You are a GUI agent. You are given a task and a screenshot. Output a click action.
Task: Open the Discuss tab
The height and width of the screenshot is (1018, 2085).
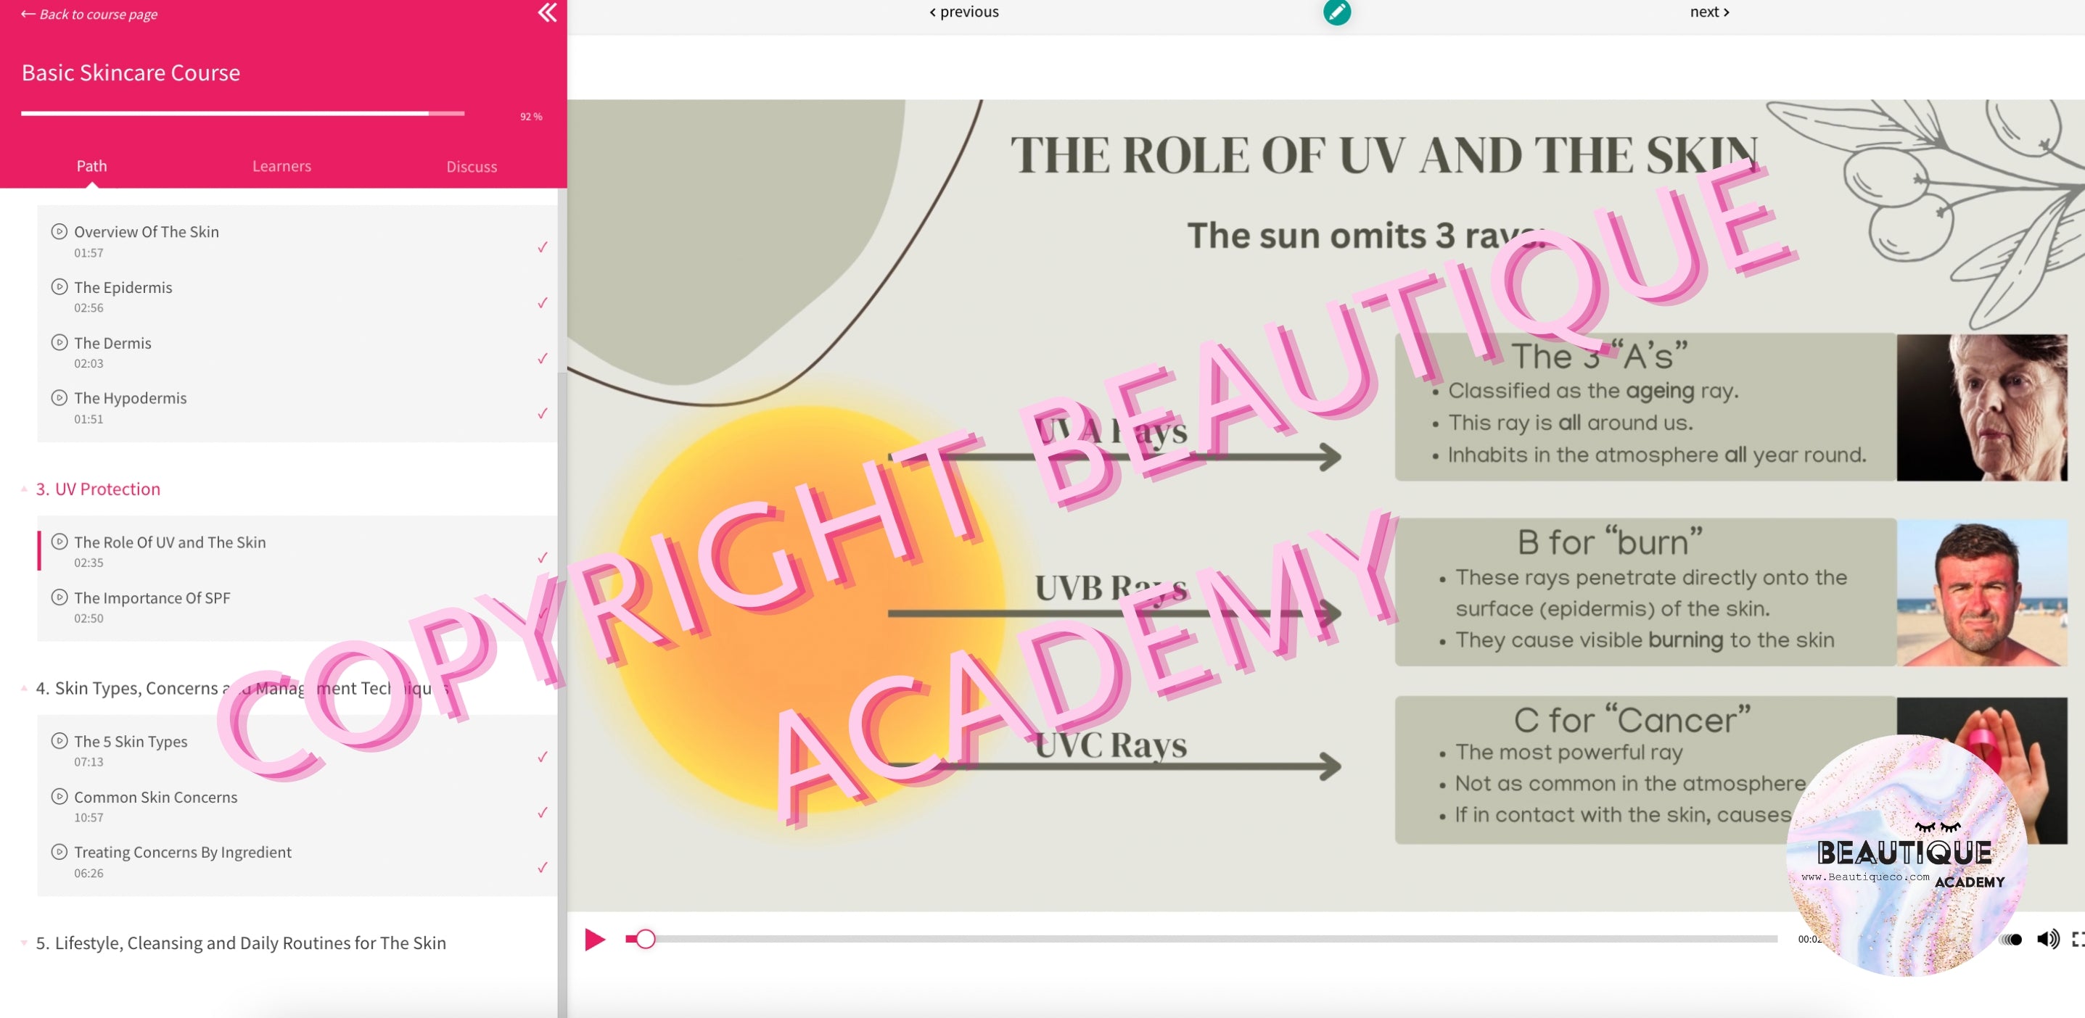(x=471, y=167)
